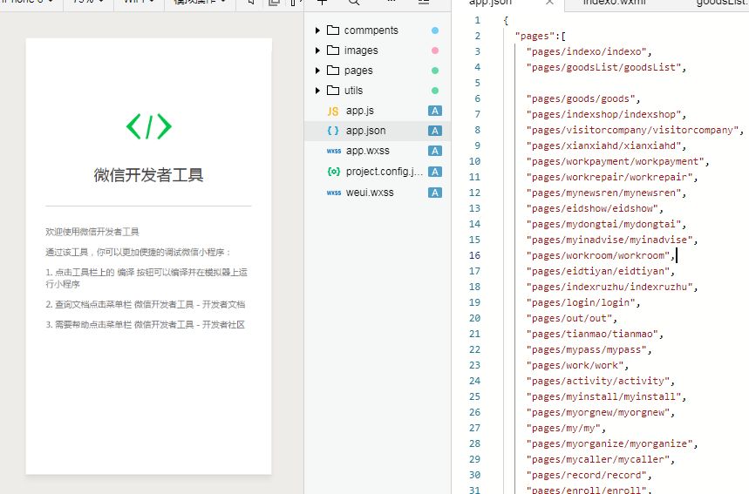749x494 pixels.
Task: Click the tip about 编译 button in simulator
Action: (146, 278)
